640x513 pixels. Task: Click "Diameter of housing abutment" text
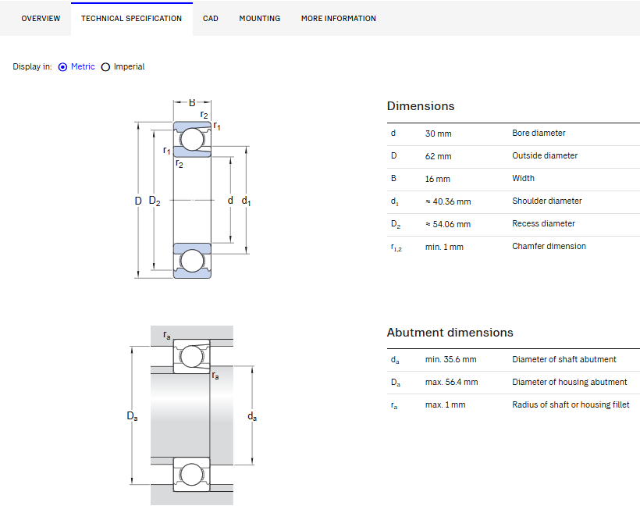click(x=570, y=382)
